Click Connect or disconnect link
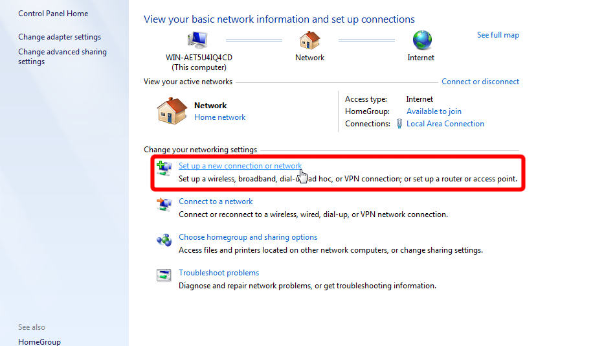615x346 pixels. click(480, 82)
